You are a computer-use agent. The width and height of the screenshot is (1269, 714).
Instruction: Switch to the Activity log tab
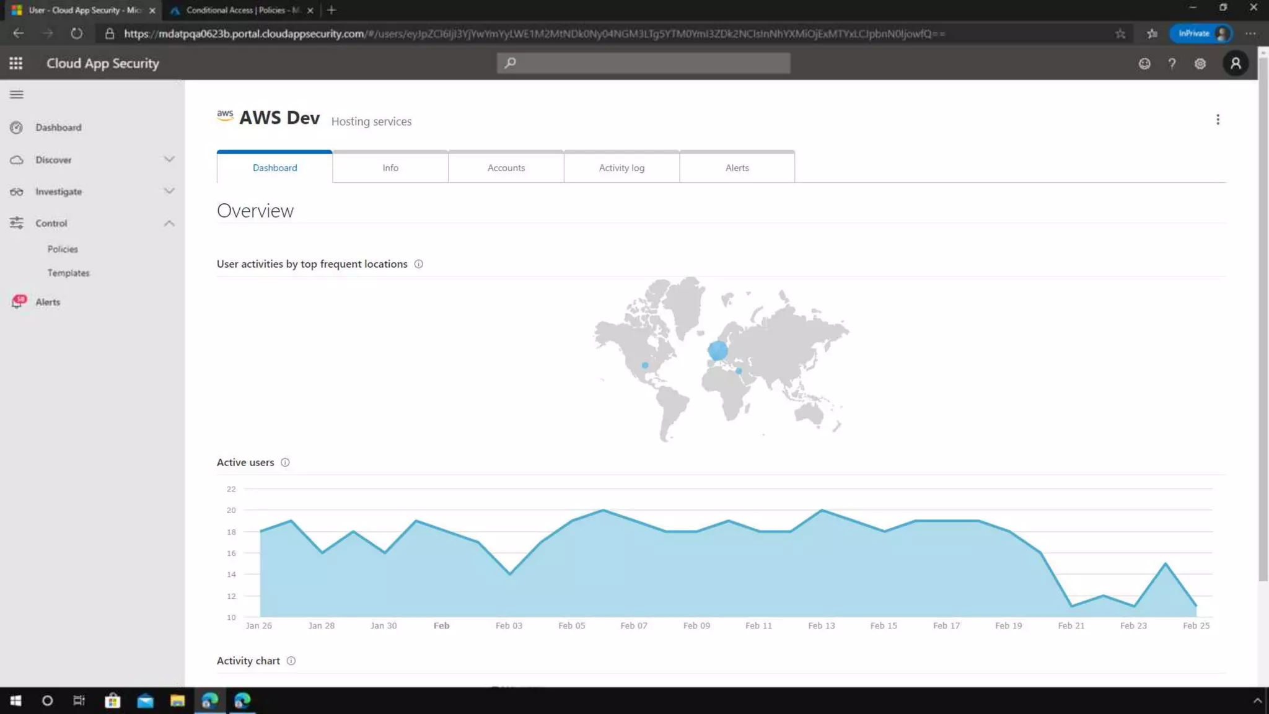621,167
